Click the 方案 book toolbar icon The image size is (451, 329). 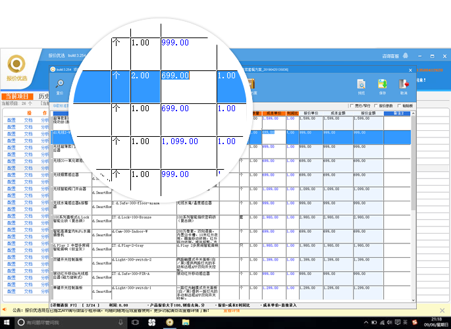[x=252, y=86]
